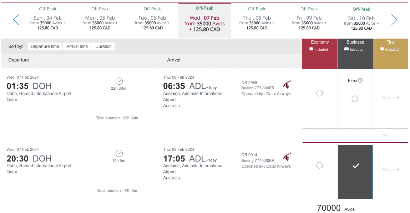Click the next dates right arrow
This screenshot has height=213, width=410.
pyautogui.click(x=394, y=20)
